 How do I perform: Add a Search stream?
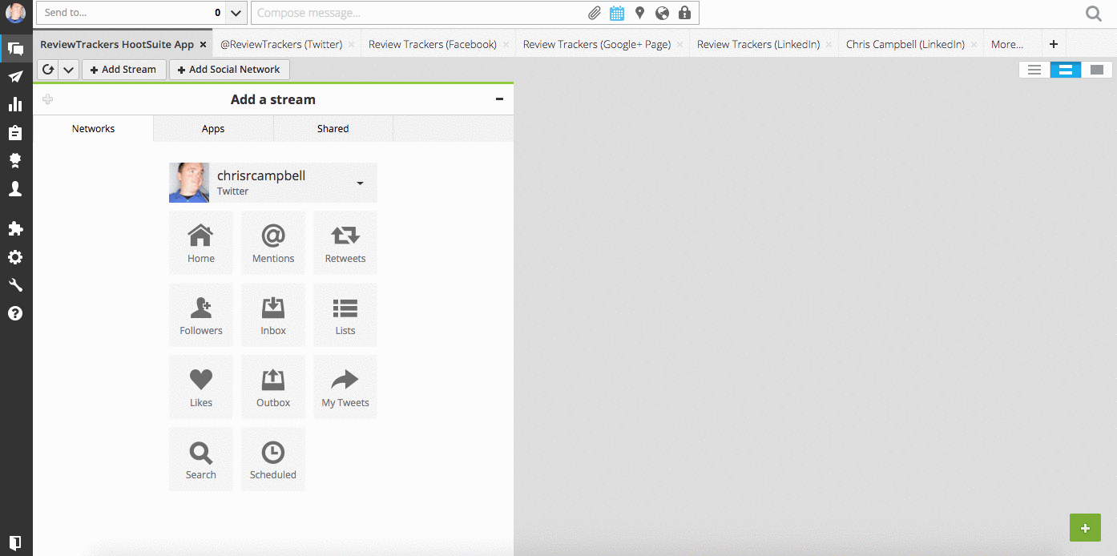pyautogui.click(x=201, y=459)
